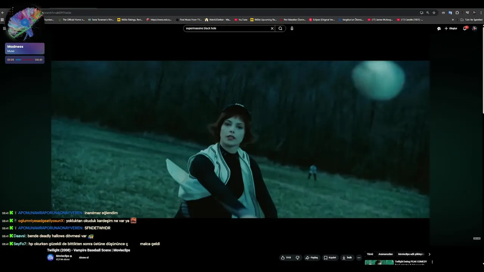
Task: Open 'The Official Home o...' bookmark
Action: [x=71, y=20]
